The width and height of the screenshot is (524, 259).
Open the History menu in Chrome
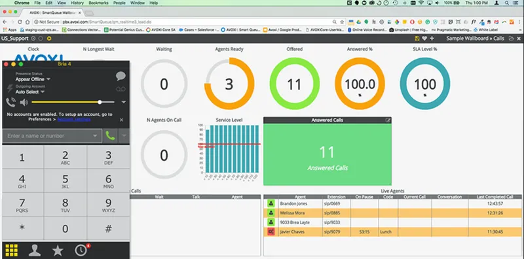tap(77, 3)
